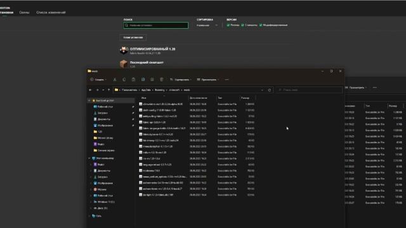
Task: Toggle the Снимки versions checkbox
Action: point(242,25)
